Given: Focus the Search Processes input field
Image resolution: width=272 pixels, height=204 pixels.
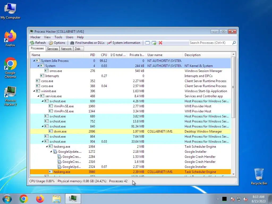Looking at the screenshot, I should pyautogui.click(x=211, y=43).
